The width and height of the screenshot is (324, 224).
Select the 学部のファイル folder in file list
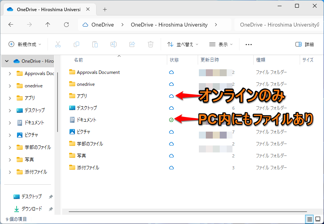click(x=90, y=144)
